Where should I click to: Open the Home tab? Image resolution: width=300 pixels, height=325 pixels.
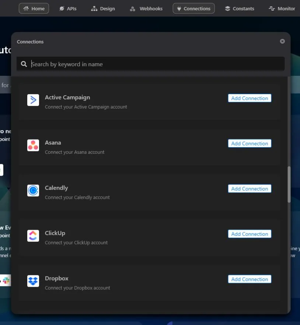tap(34, 8)
